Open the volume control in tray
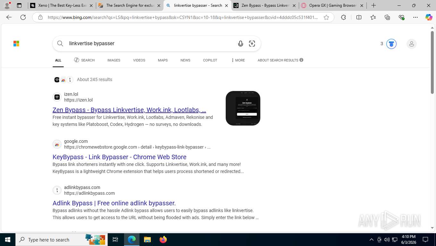The image size is (436, 246). coord(387,240)
